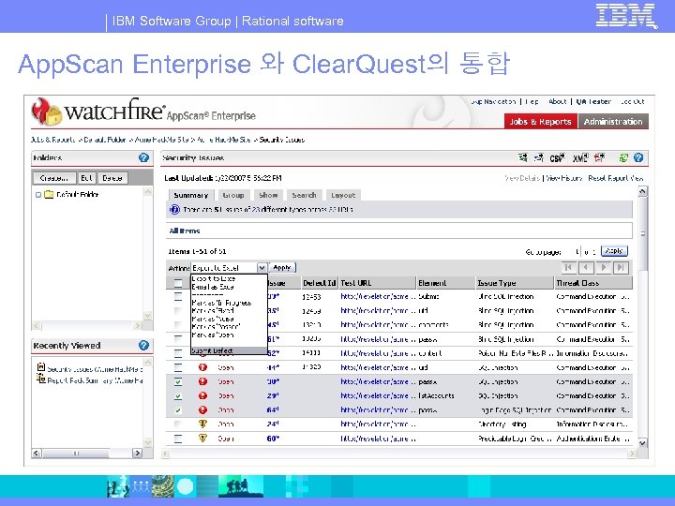Click the blue info icon in summary bar

click(x=174, y=210)
